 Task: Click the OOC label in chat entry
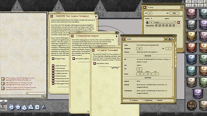pos(43,96)
